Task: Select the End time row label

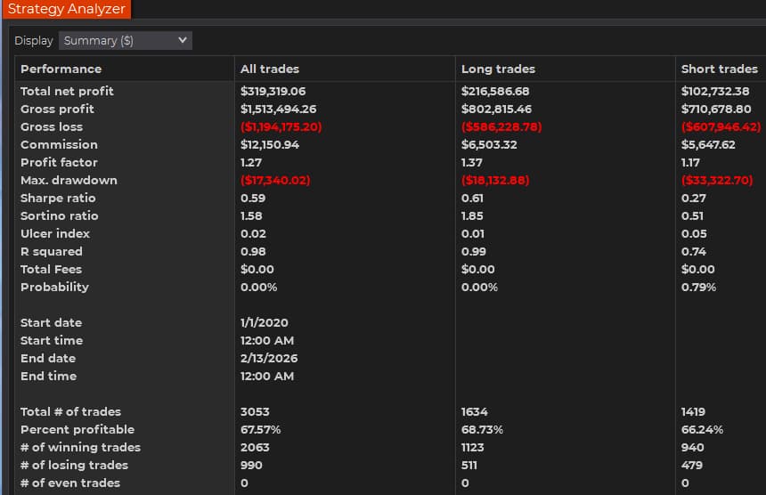Action: tap(49, 376)
